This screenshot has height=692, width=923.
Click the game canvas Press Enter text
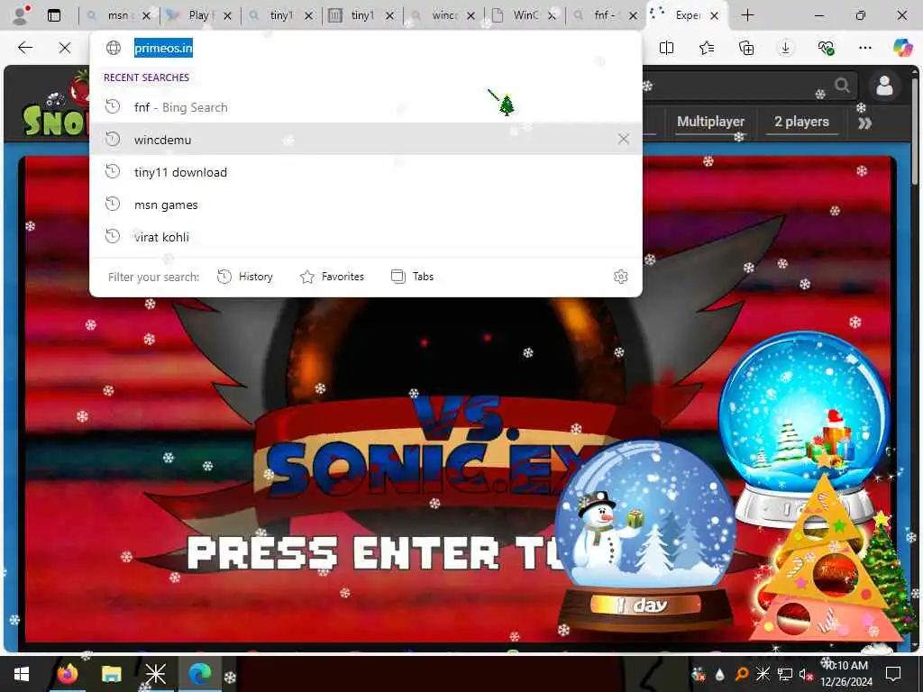(x=370, y=553)
